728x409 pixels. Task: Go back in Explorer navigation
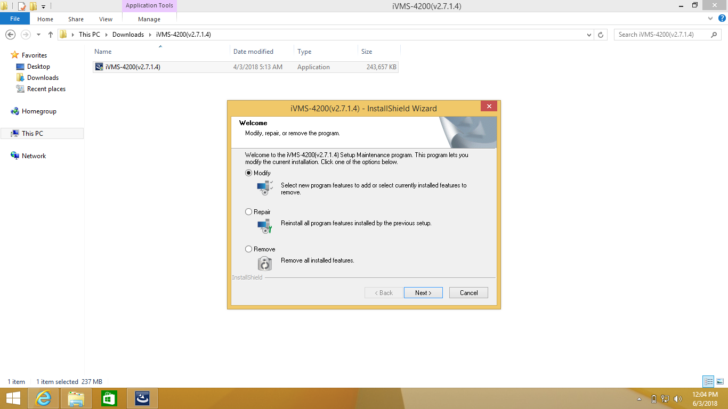[10, 35]
